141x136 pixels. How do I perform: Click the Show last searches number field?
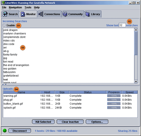[122, 25]
